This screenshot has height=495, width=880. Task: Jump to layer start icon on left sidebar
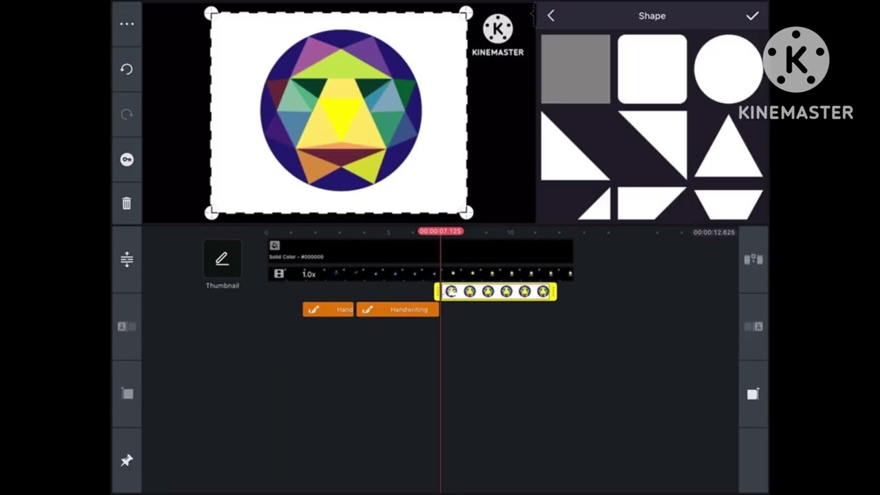coord(126,393)
